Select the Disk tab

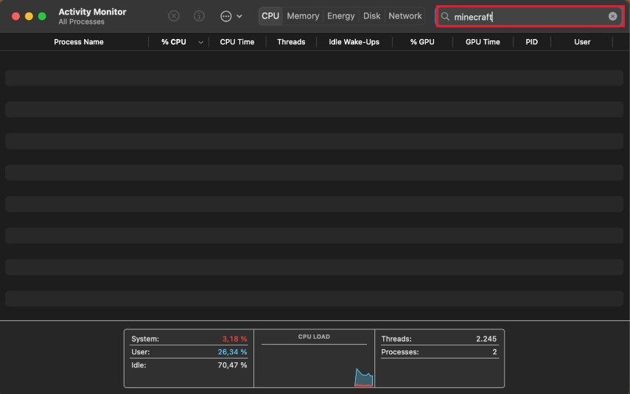371,16
